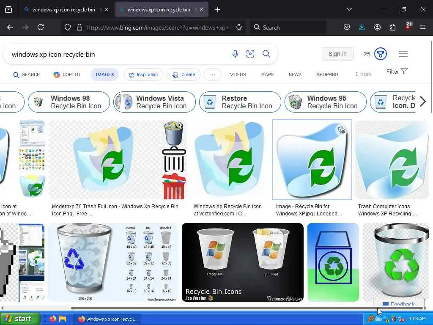Open the NEWS tab
Image resolution: width=433 pixels, height=325 pixels.
(x=295, y=74)
